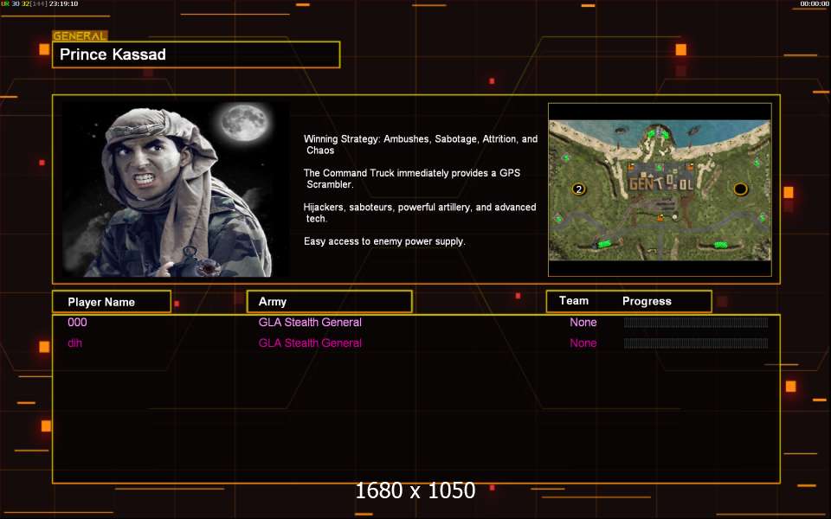
Task: Click the 00:00:00 timer in the corner
Action: (x=814, y=3)
